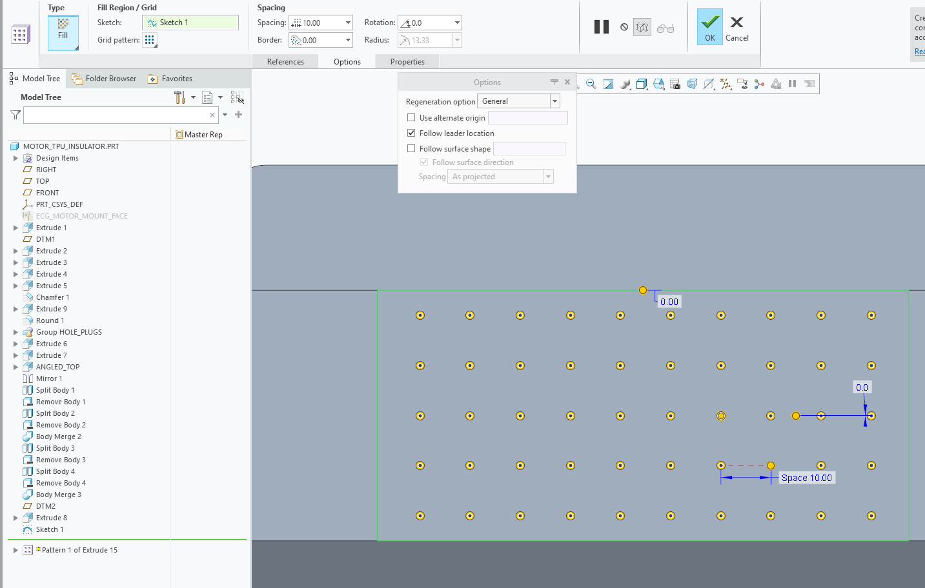
Task: Pause the pattern regeneration
Action: (x=601, y=26)
